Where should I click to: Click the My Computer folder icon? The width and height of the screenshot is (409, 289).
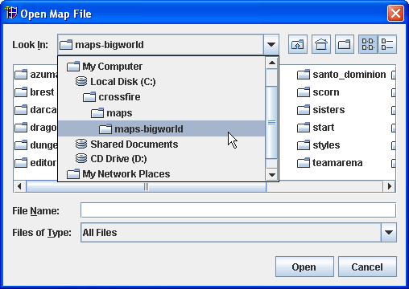coord(73,66)
